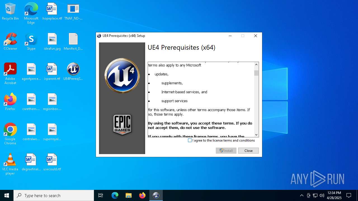Open the clock and date flyout
358x201 pixels.
point(334,195)
